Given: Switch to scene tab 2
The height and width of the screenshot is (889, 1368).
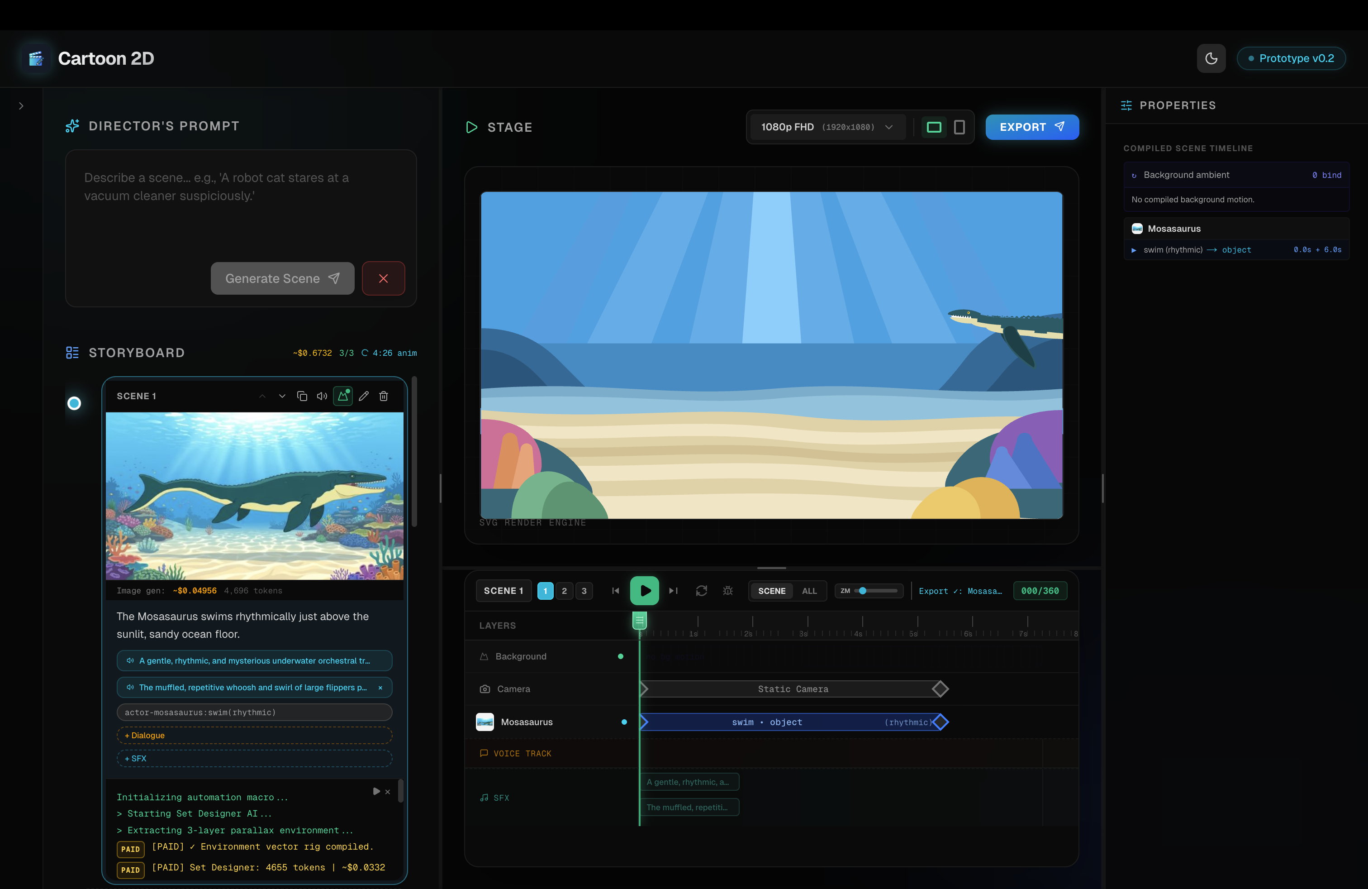Looking at the screenshot, I should pyautogui.click(x=565, y=591).
